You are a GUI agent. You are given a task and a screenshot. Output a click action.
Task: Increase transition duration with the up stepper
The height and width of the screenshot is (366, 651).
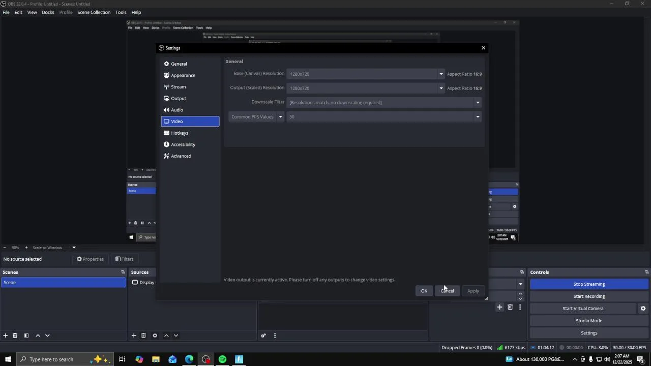tap(520, 293)
